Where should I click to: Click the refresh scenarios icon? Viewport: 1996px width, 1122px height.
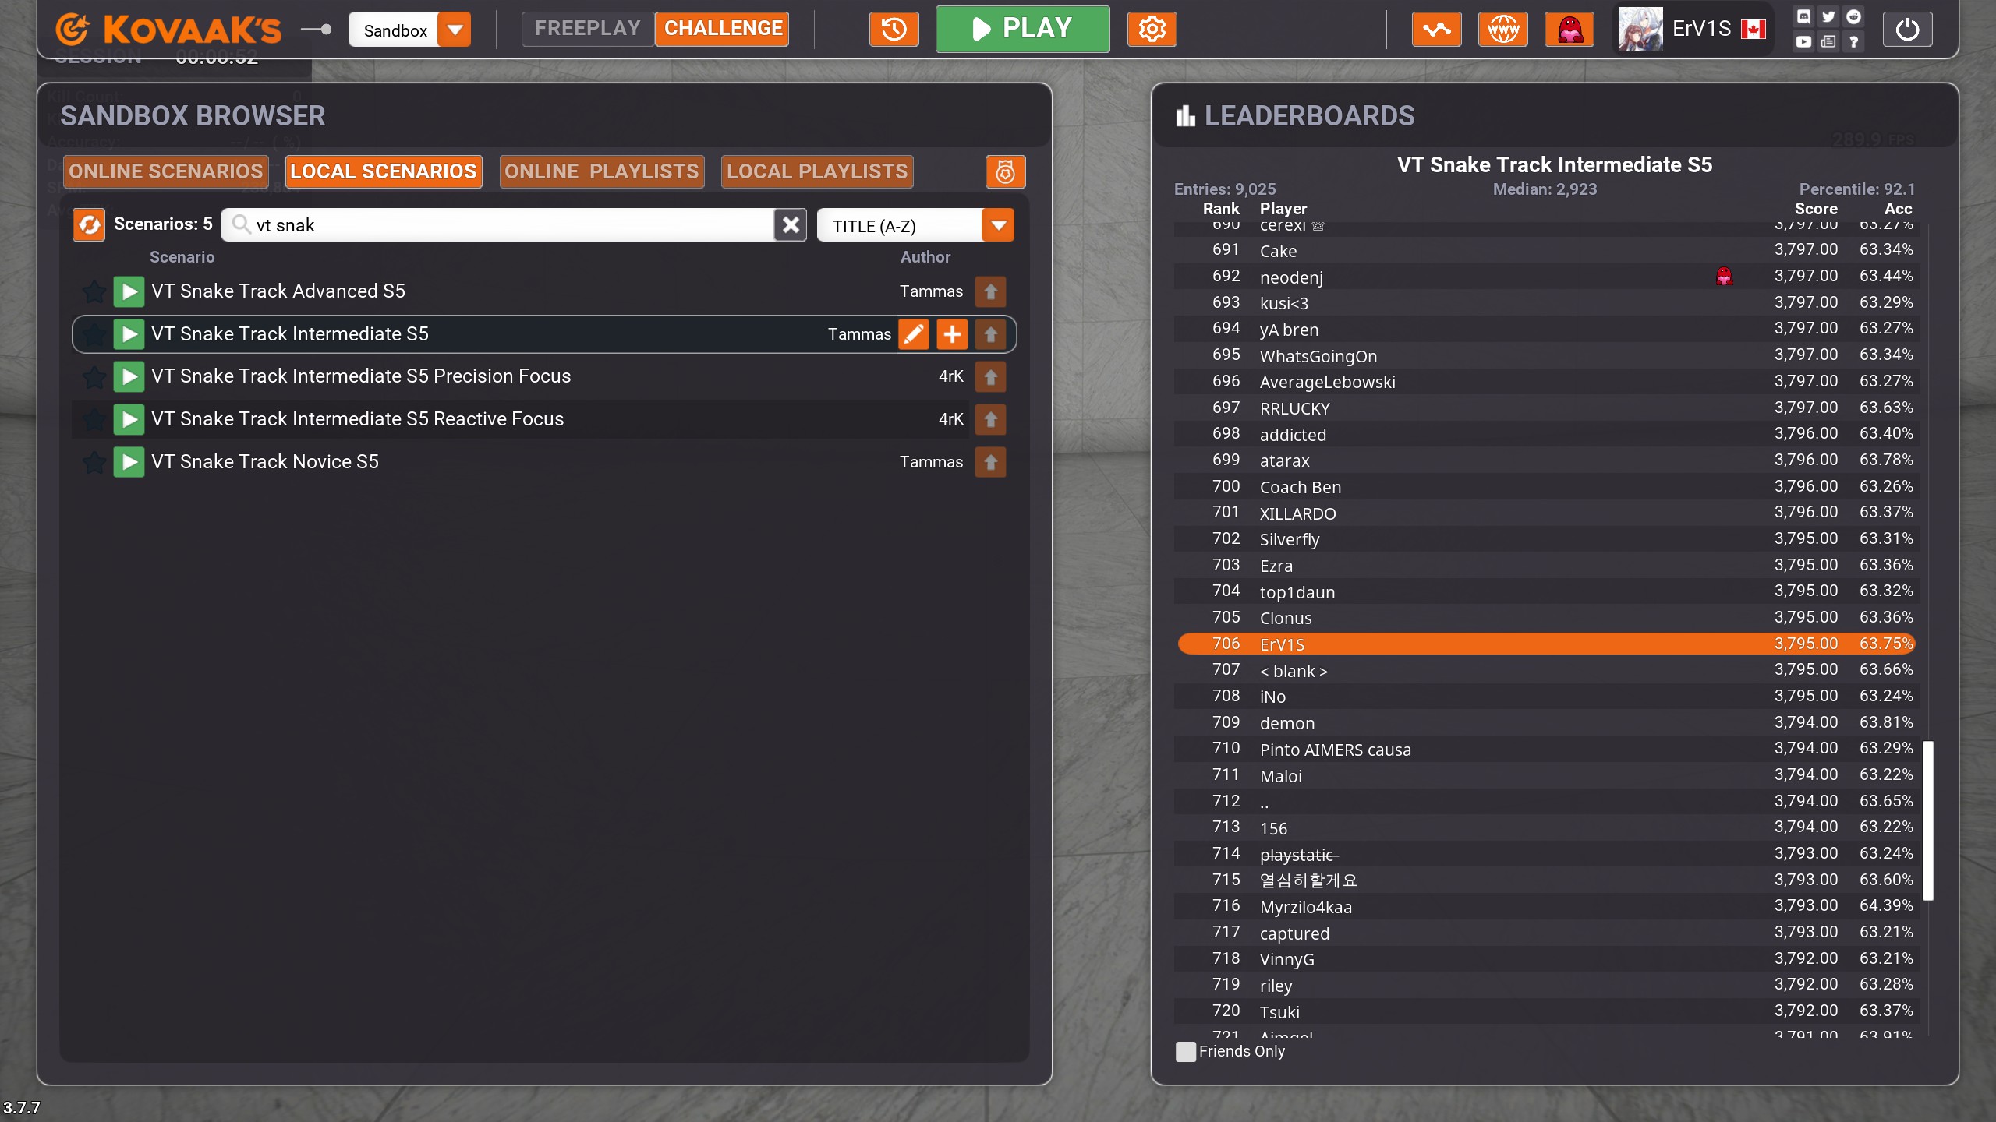(89, 225)
